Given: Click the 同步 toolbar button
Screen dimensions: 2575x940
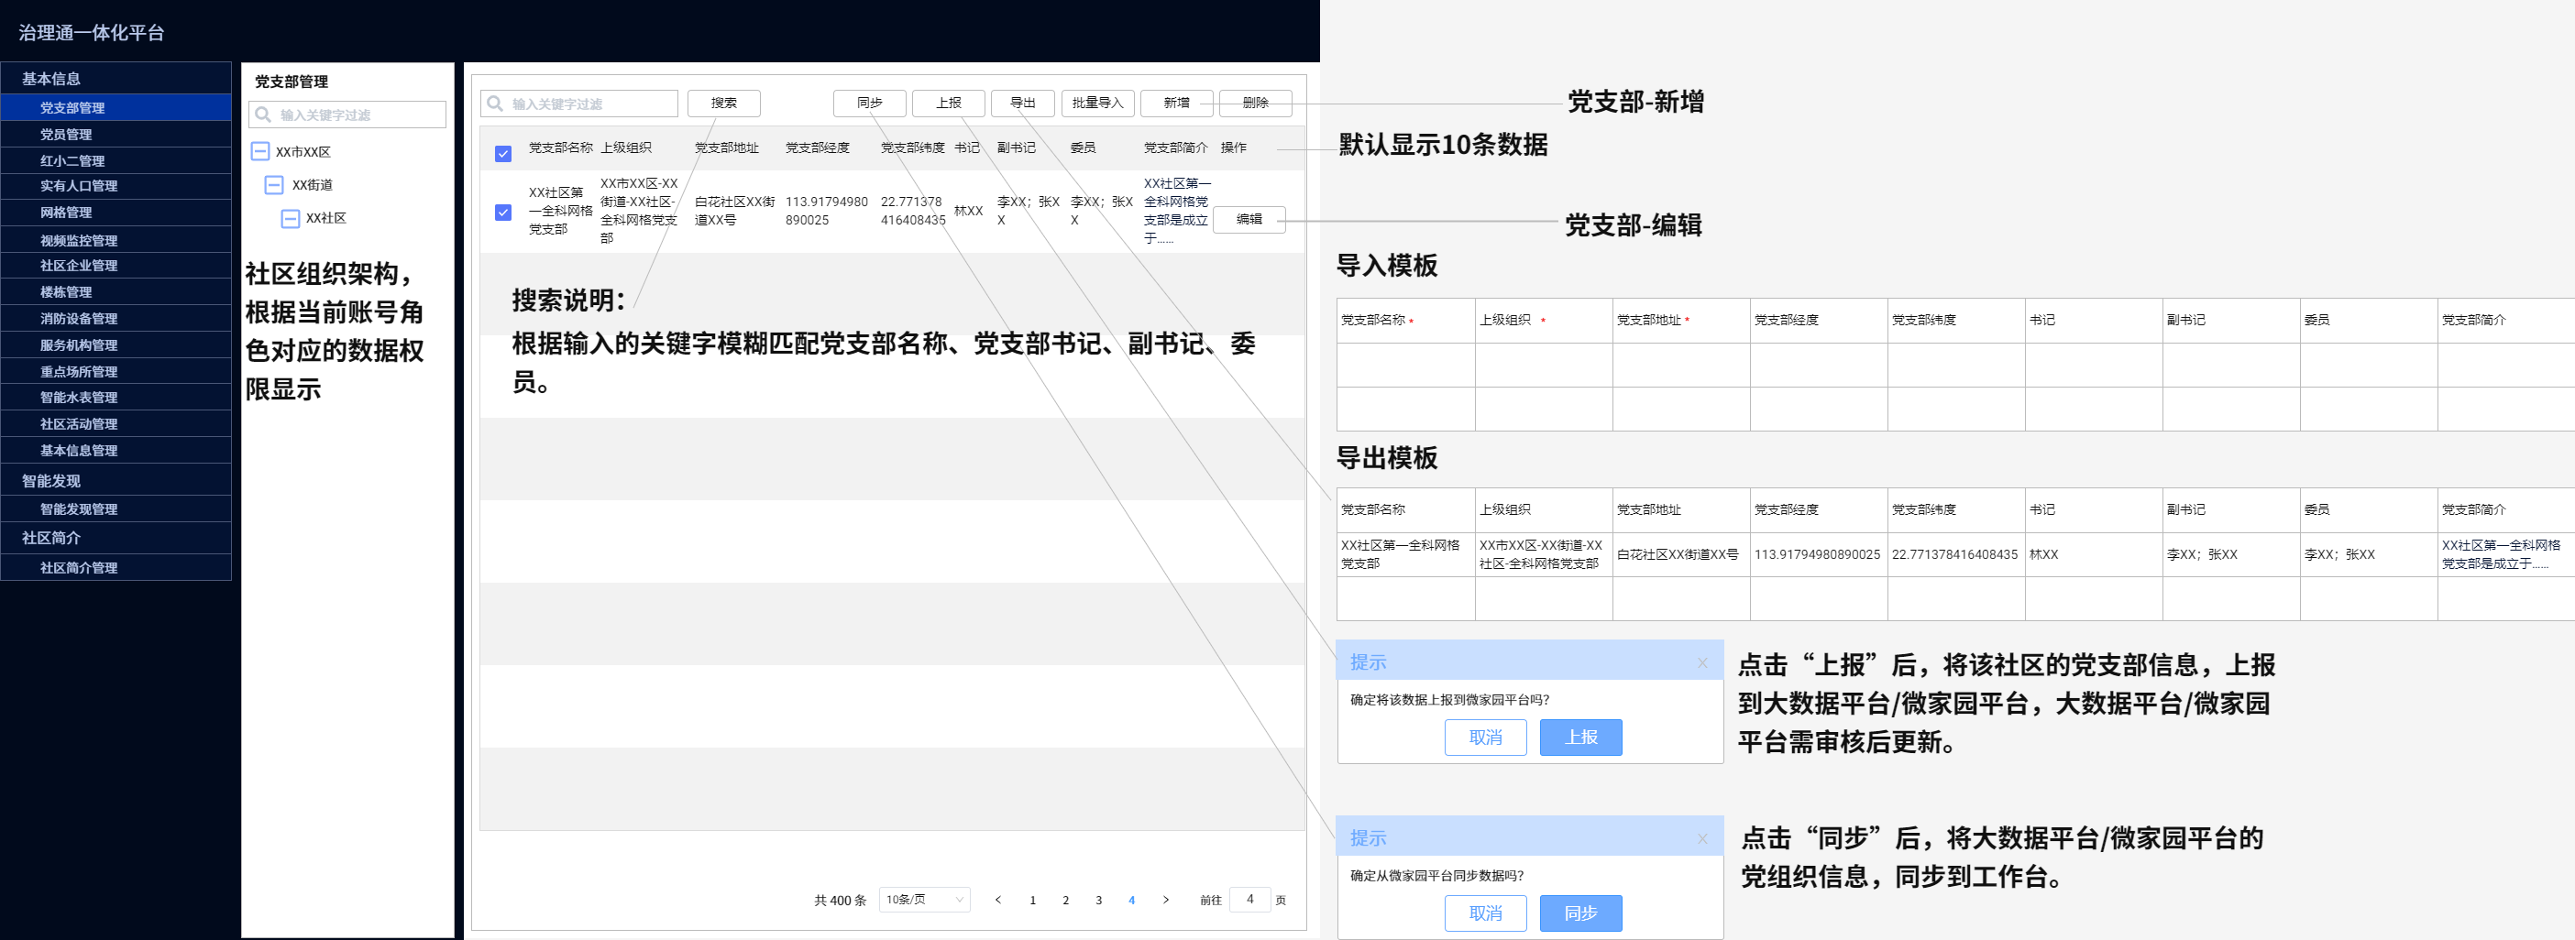Looking at the screenshot, I should [x=870, y=103].
